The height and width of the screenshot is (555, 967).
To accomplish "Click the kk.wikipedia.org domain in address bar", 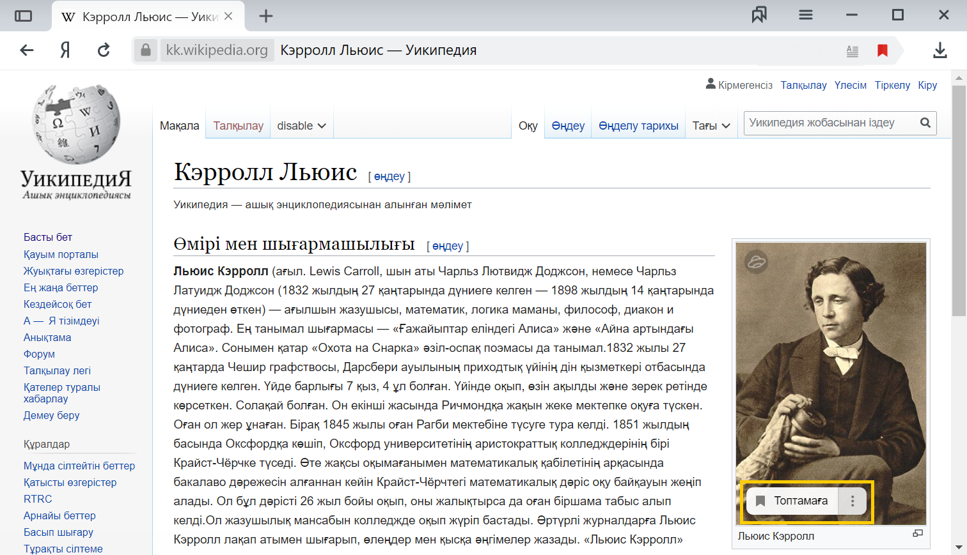I will coord(217,50).
